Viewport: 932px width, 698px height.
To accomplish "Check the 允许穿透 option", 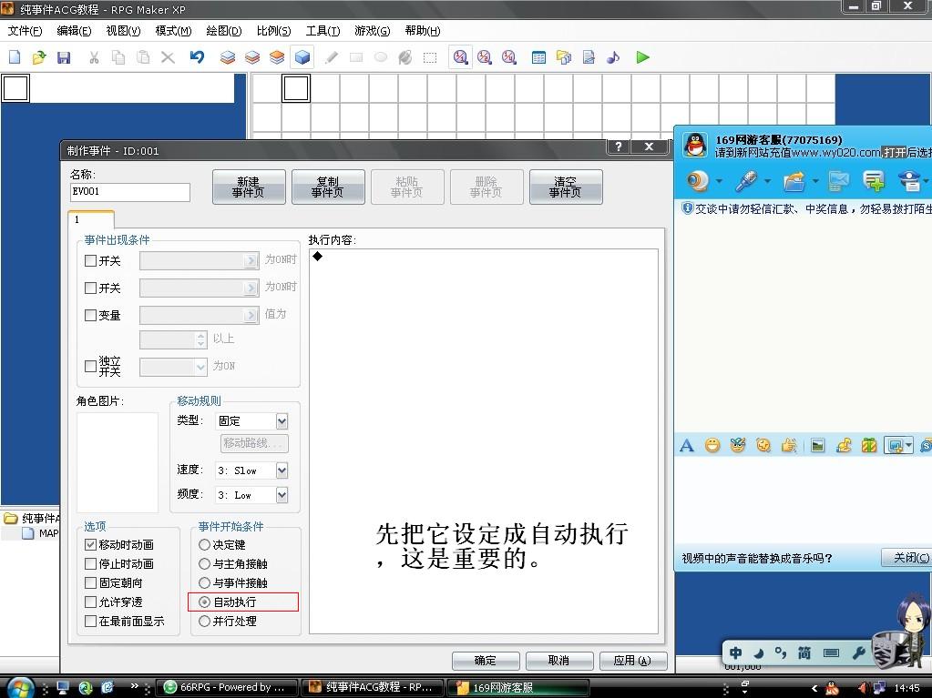I will (90, 602).
